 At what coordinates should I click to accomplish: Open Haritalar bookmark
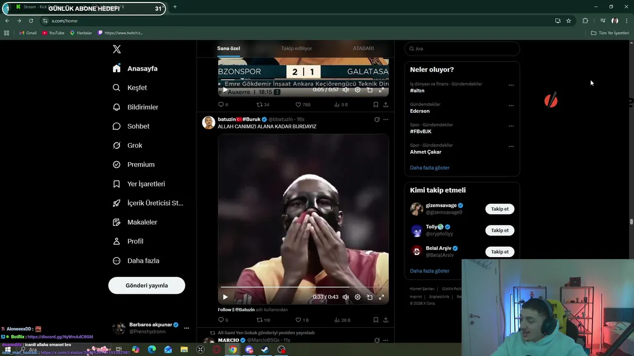(81, 33)
